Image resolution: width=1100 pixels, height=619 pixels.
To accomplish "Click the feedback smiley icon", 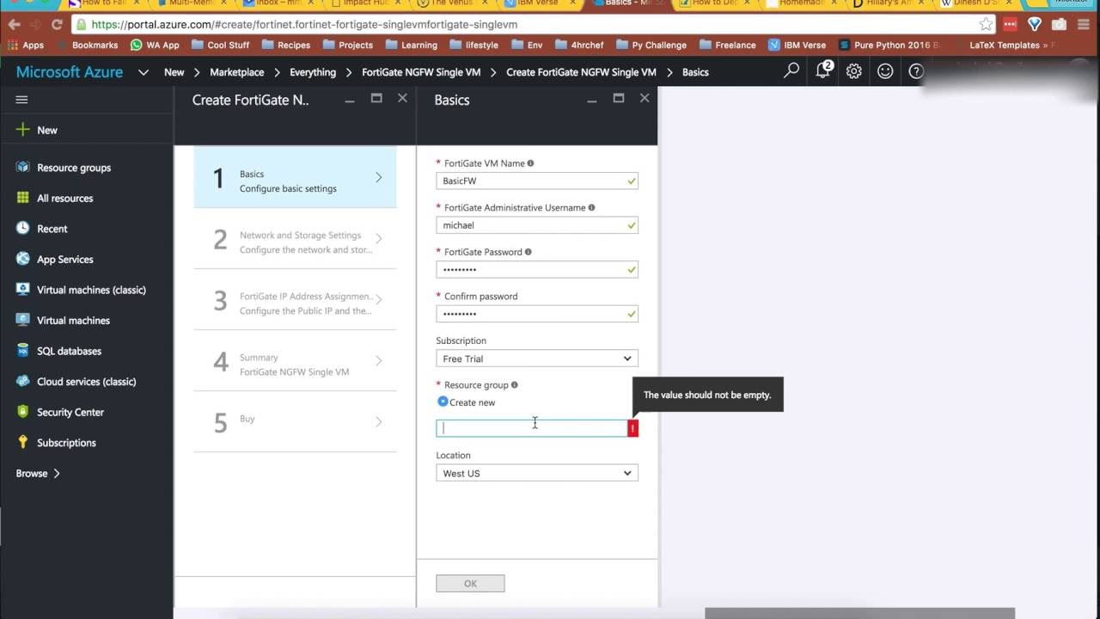I will [x=885, y=71].
